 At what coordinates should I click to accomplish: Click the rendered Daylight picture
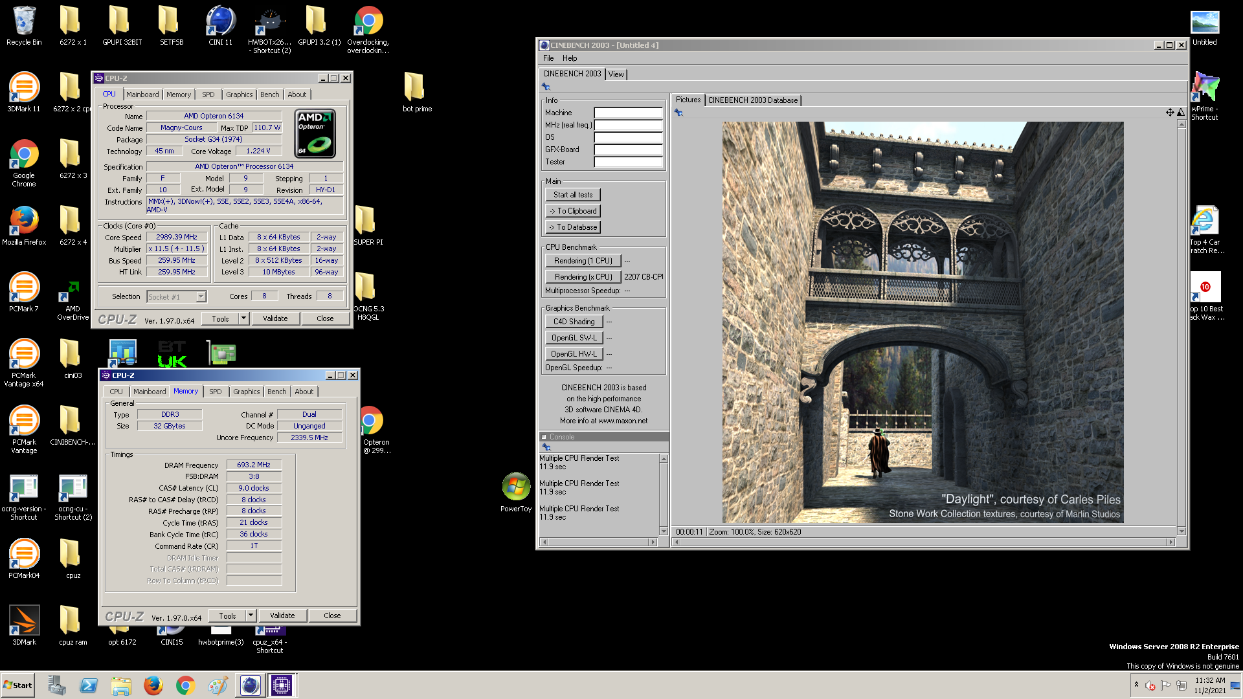click(x=923, y=322)
